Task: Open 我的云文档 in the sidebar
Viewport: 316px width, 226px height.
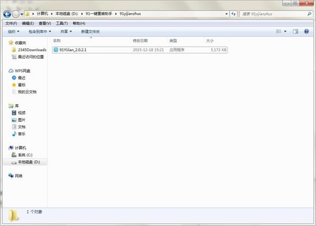Action: pyautogui.click(x=27, y=92)
